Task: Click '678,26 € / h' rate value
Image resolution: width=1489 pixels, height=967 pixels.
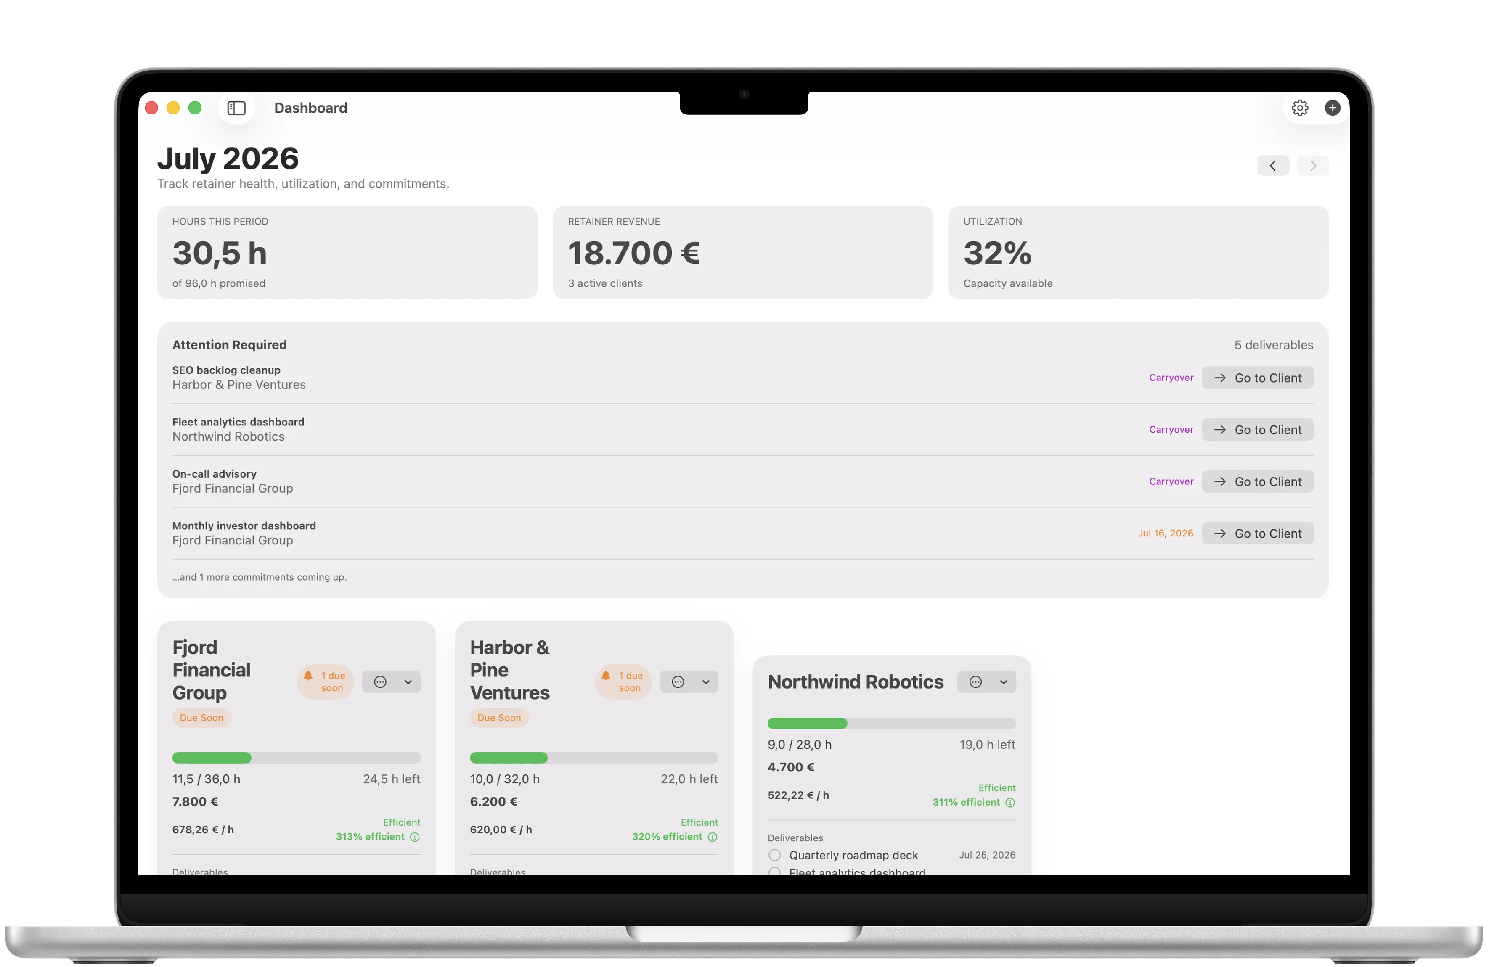Action: click(x=203, y=830)
